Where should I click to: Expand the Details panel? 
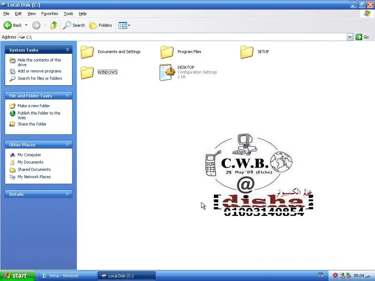pyautogui.click(x=67, y=194)
